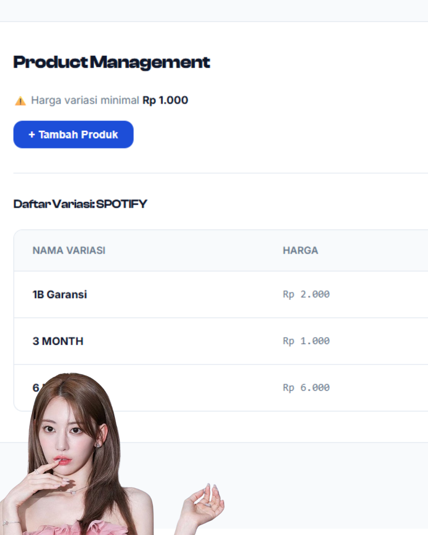Click the + Tambah Produk button
Viewport: 428px width, 535px height.
click(x=73, y=135)
